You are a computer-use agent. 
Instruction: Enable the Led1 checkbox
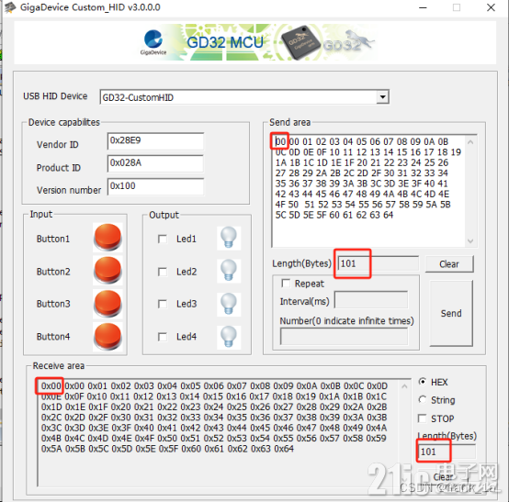pyautogui.click(x=163, y=240)
